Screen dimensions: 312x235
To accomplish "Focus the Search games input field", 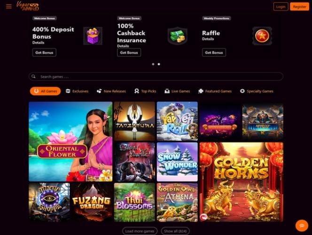I will (x=156, y=76).
